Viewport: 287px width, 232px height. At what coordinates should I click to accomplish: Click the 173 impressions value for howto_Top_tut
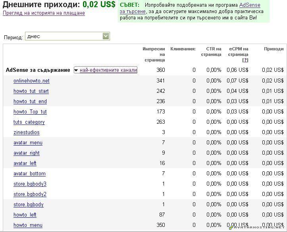point(161,112)
